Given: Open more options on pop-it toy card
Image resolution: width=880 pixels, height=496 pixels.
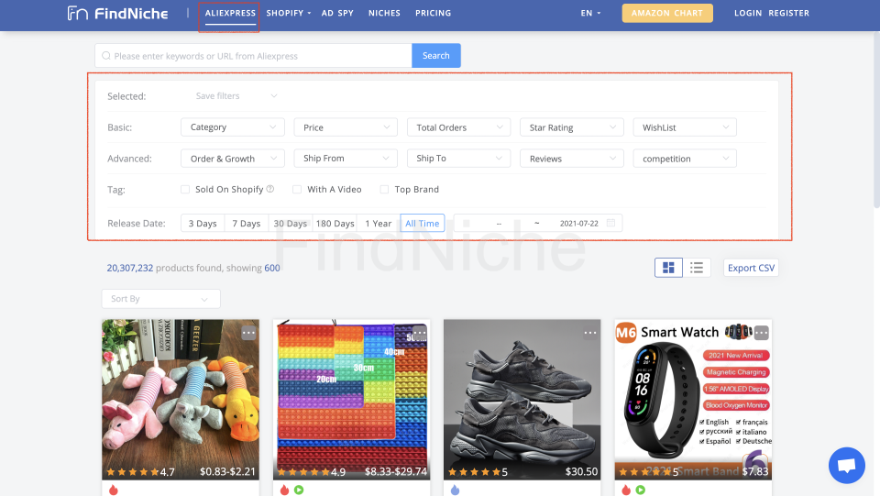Looking at the screenshot, I should point(420,334).
